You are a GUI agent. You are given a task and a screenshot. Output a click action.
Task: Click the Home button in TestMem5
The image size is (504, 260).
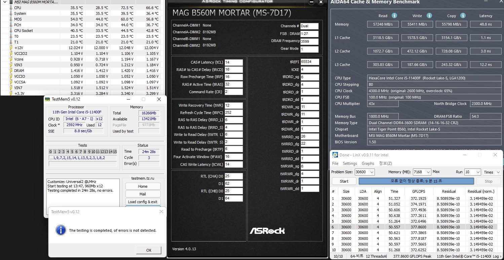point(143,186)
